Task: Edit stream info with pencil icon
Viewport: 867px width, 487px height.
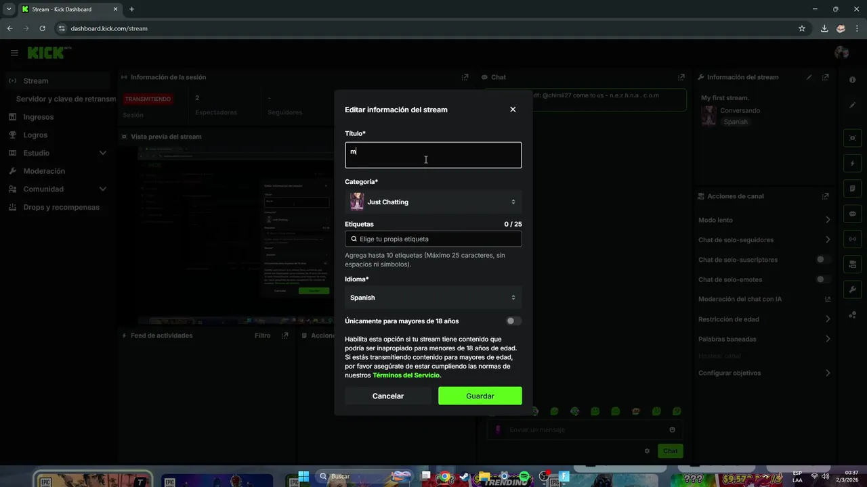Action: point(809,77)
